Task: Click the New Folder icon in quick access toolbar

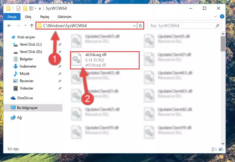Action: (x=25, y=8)
